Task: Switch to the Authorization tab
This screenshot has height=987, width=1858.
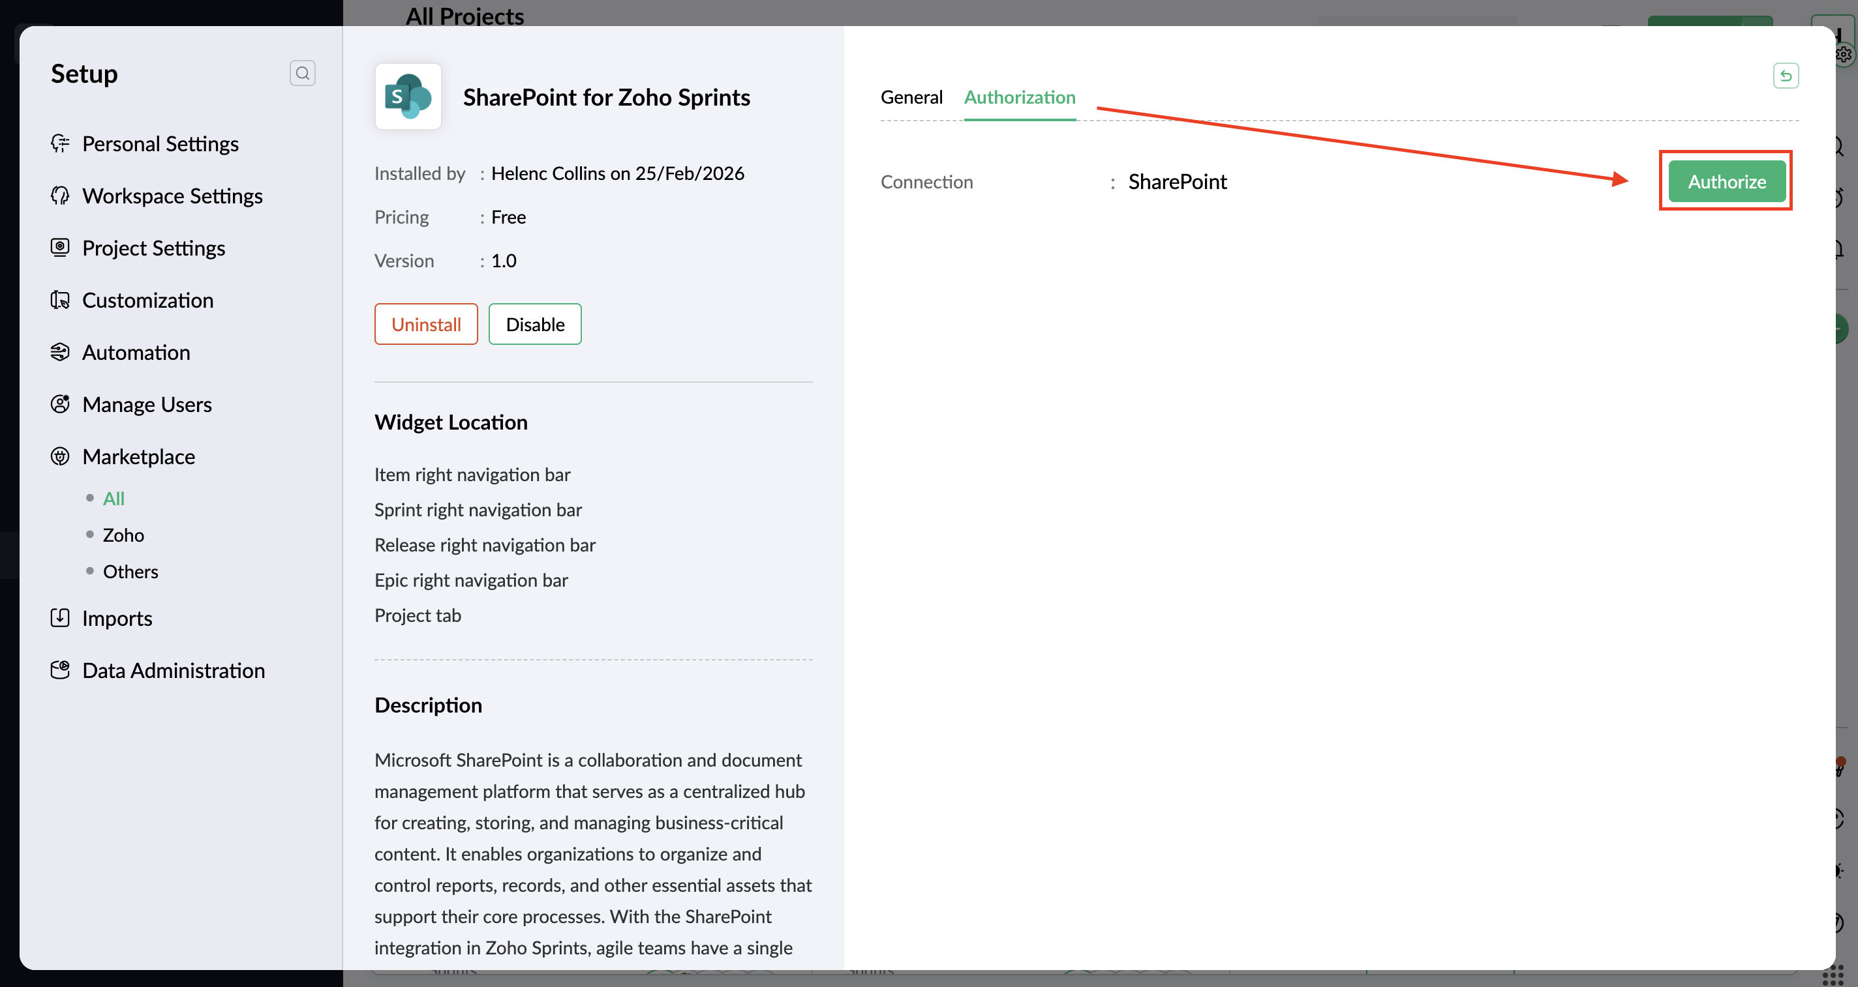Action: click(1019, 96)
